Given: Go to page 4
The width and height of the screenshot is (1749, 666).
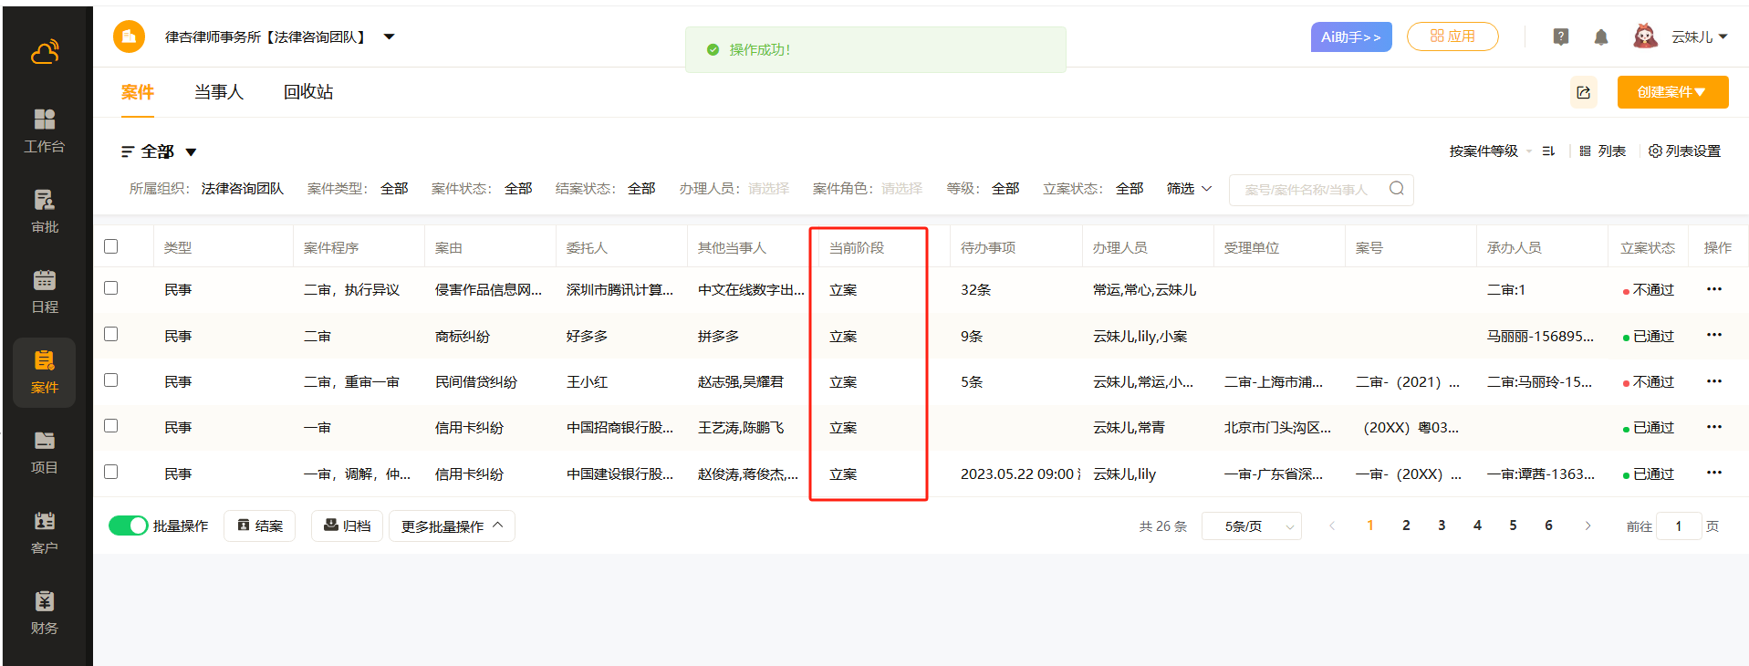Looking at the screenshot, I should (1477, 526).
